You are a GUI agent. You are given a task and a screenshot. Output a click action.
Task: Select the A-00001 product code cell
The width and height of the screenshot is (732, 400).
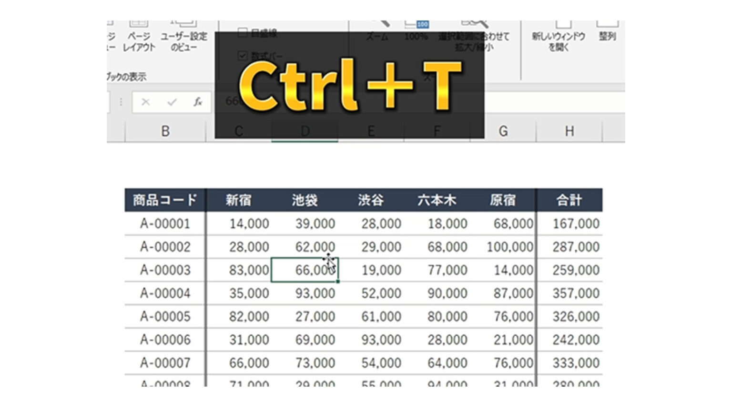pos(164,223)
